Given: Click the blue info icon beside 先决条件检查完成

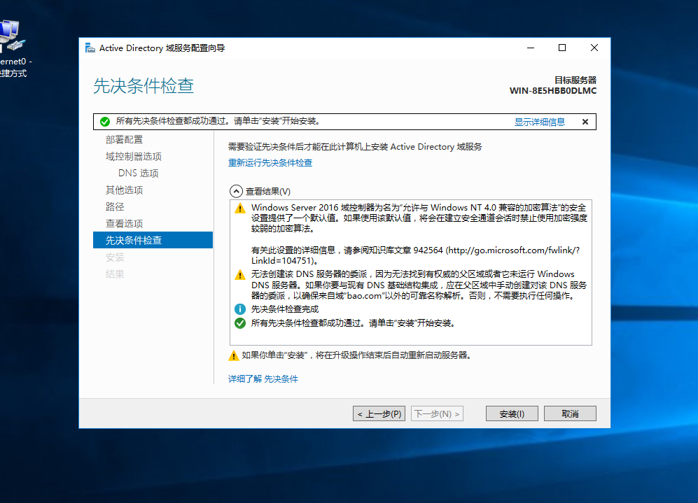Looking at the screenshot, I should pyautogui.click(x=240, y=309).
